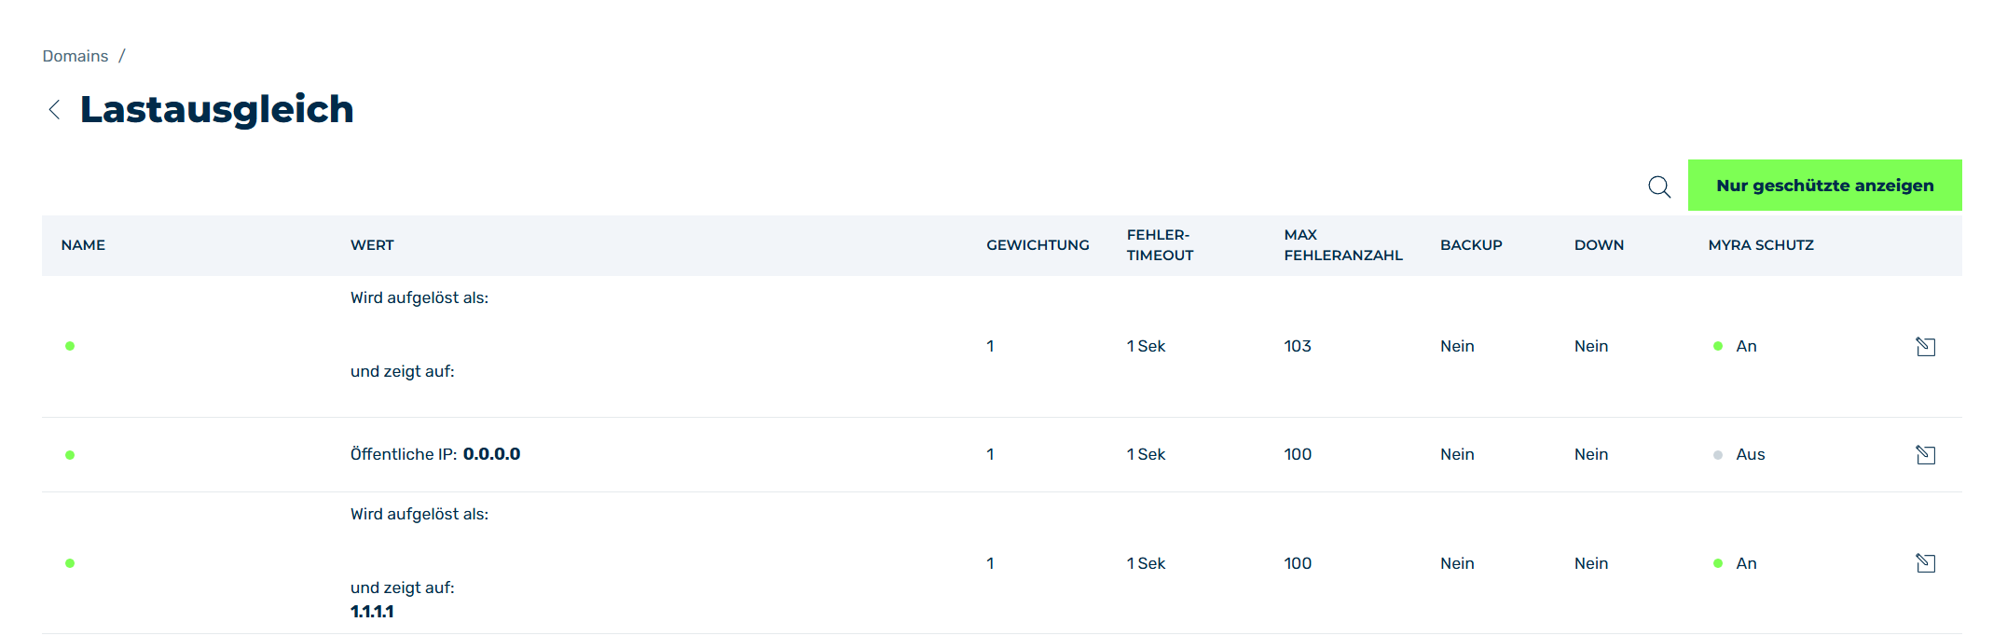Viewport: 2007px width, 636px height.
Task: Open edit icon for 0.0.0.0 row
Action: pos(1926,455)
